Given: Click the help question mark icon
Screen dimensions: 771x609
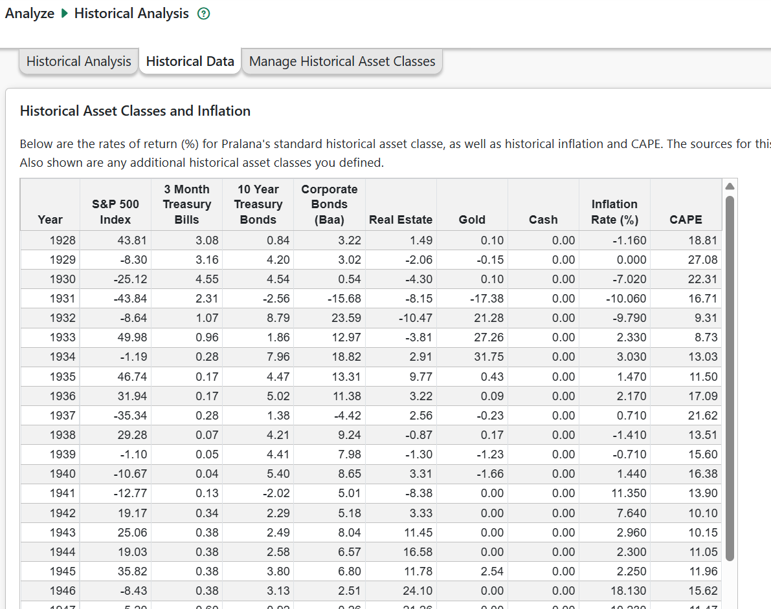Looking at the screenshot, I should (x=203, y=14).
